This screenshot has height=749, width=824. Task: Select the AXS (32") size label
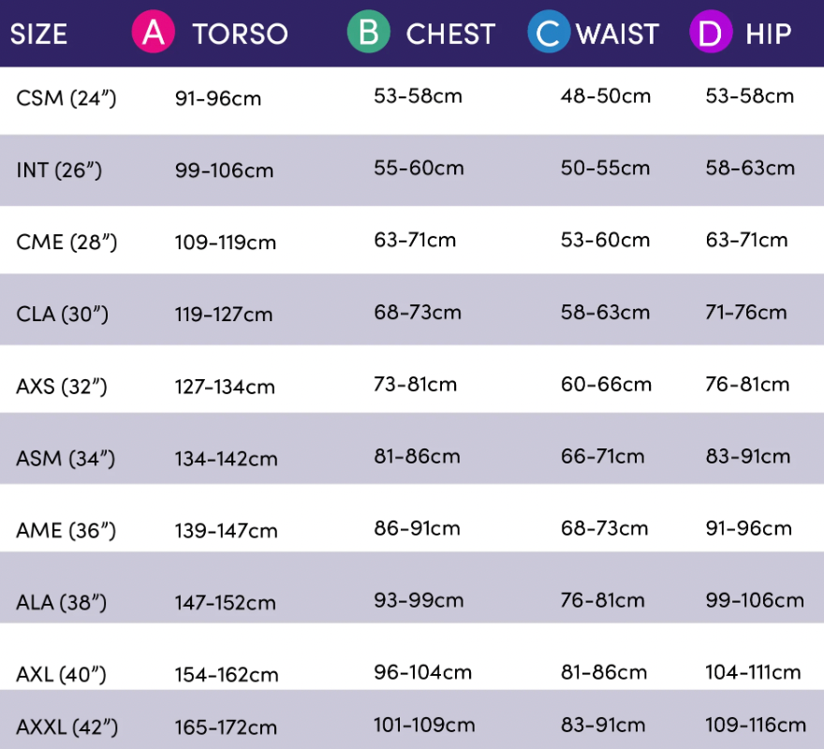(65, 386)
